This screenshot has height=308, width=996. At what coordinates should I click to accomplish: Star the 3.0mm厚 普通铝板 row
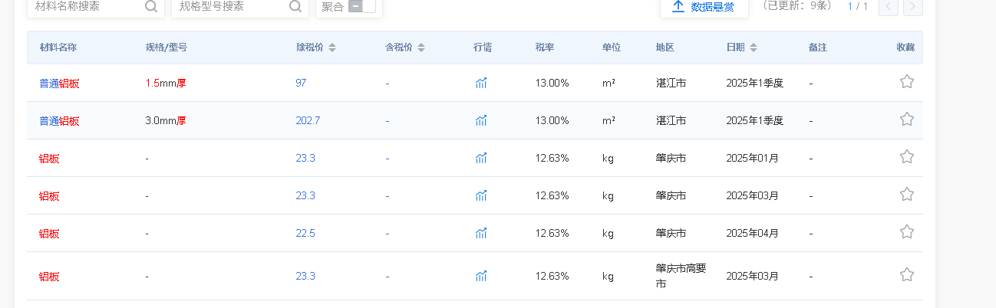click(x=906, y=120)
